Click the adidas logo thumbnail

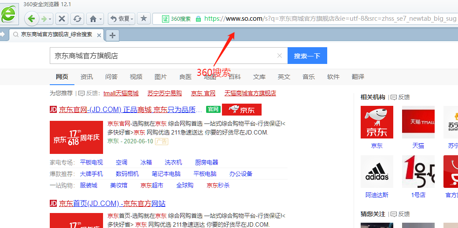[x=377, y=172]
